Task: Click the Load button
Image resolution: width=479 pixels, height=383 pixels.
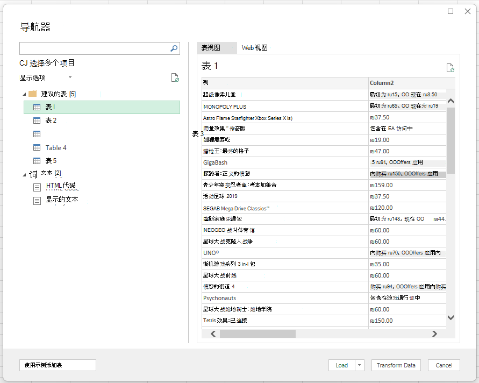Action: [341, 365]
